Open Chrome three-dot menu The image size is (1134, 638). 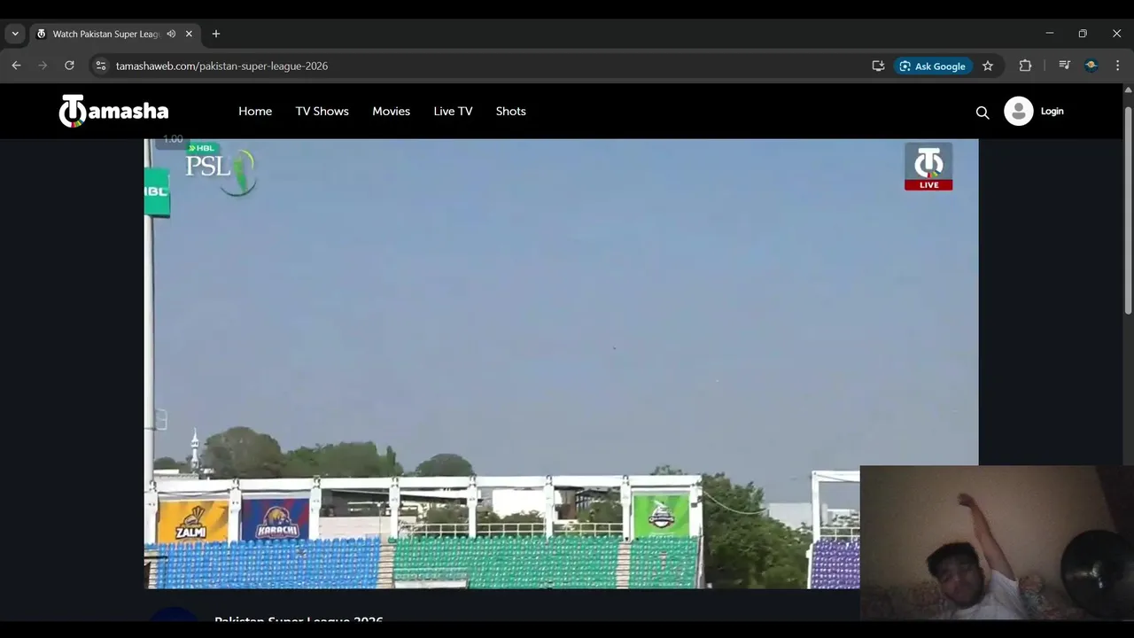(x=1117, y=66)
